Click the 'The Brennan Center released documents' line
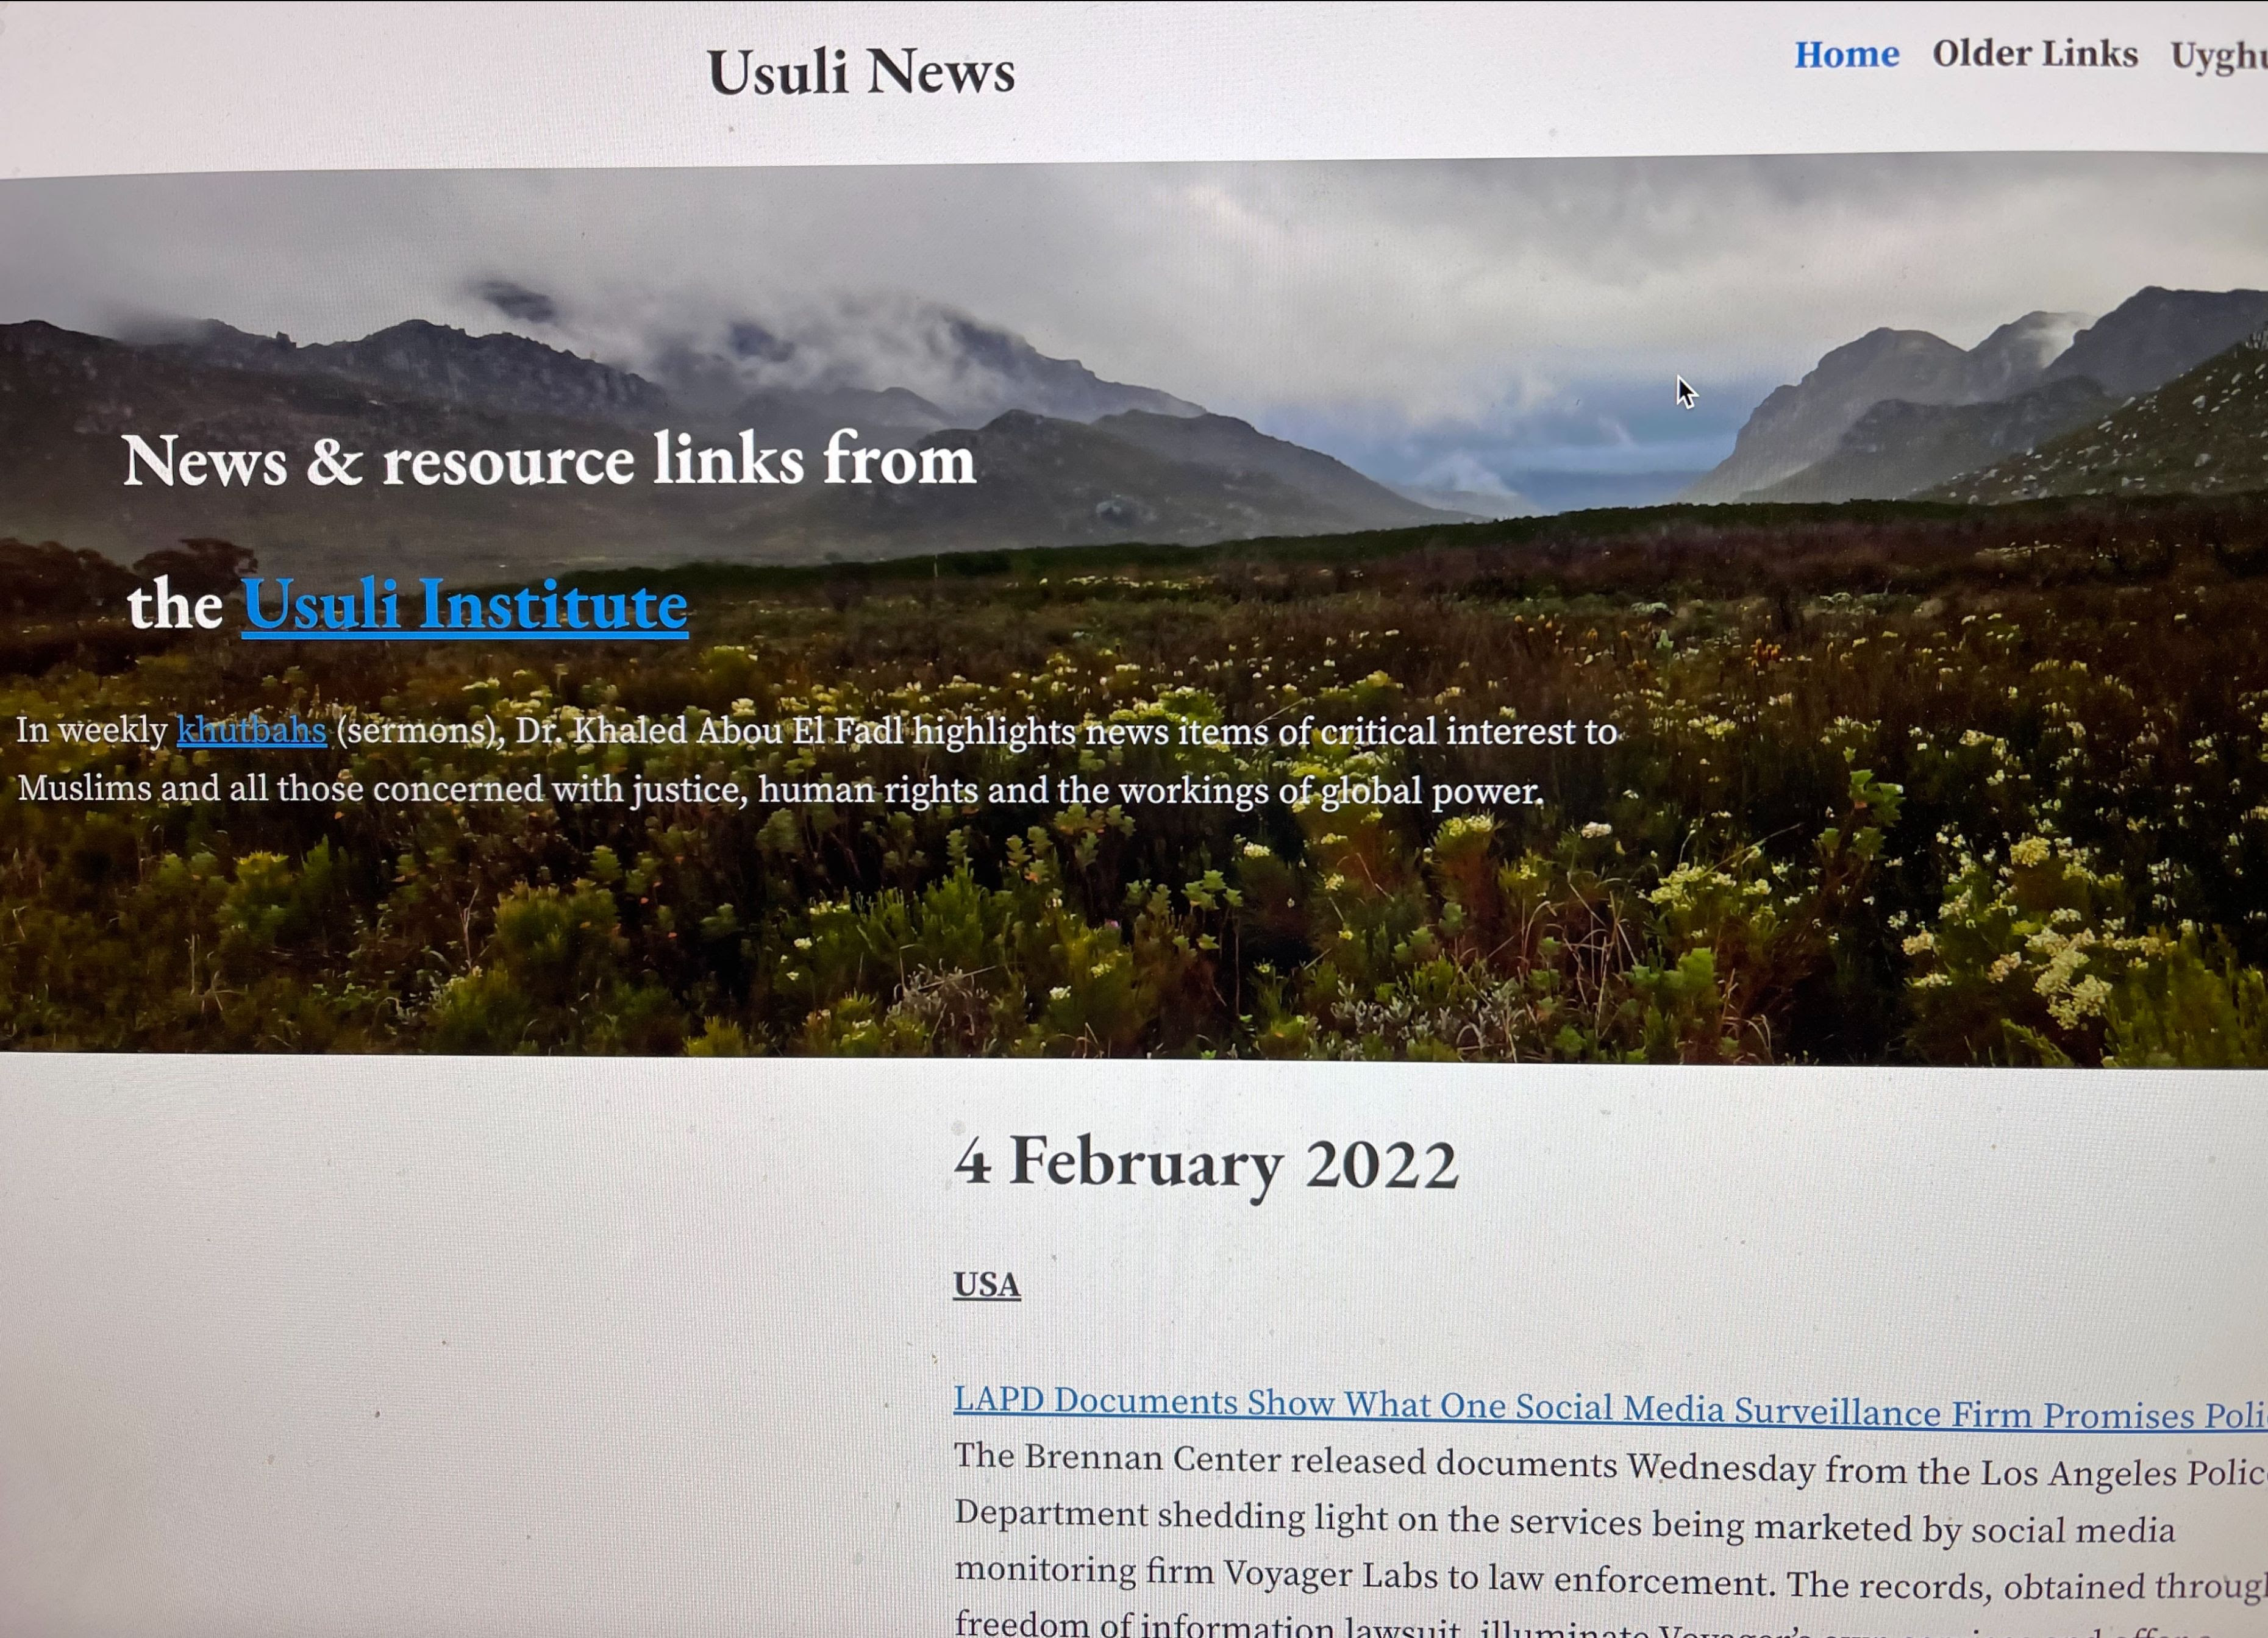Screen dimensions: 2268x1638 (x=1610, y=1465)
